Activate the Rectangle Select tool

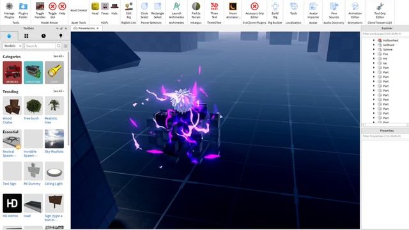pyautogui.click(x=158, y=10)
